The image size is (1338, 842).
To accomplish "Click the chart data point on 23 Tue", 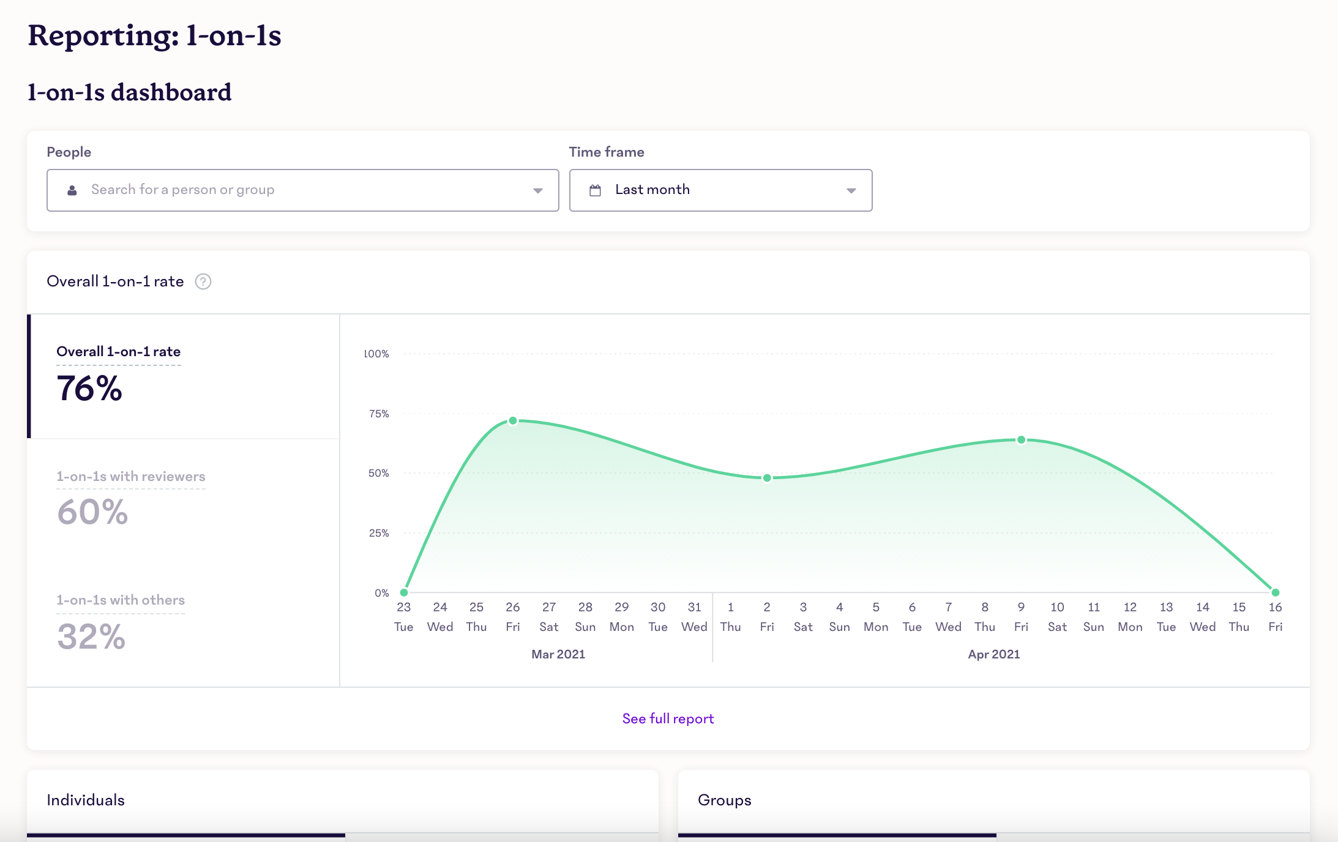I will 404,592.
